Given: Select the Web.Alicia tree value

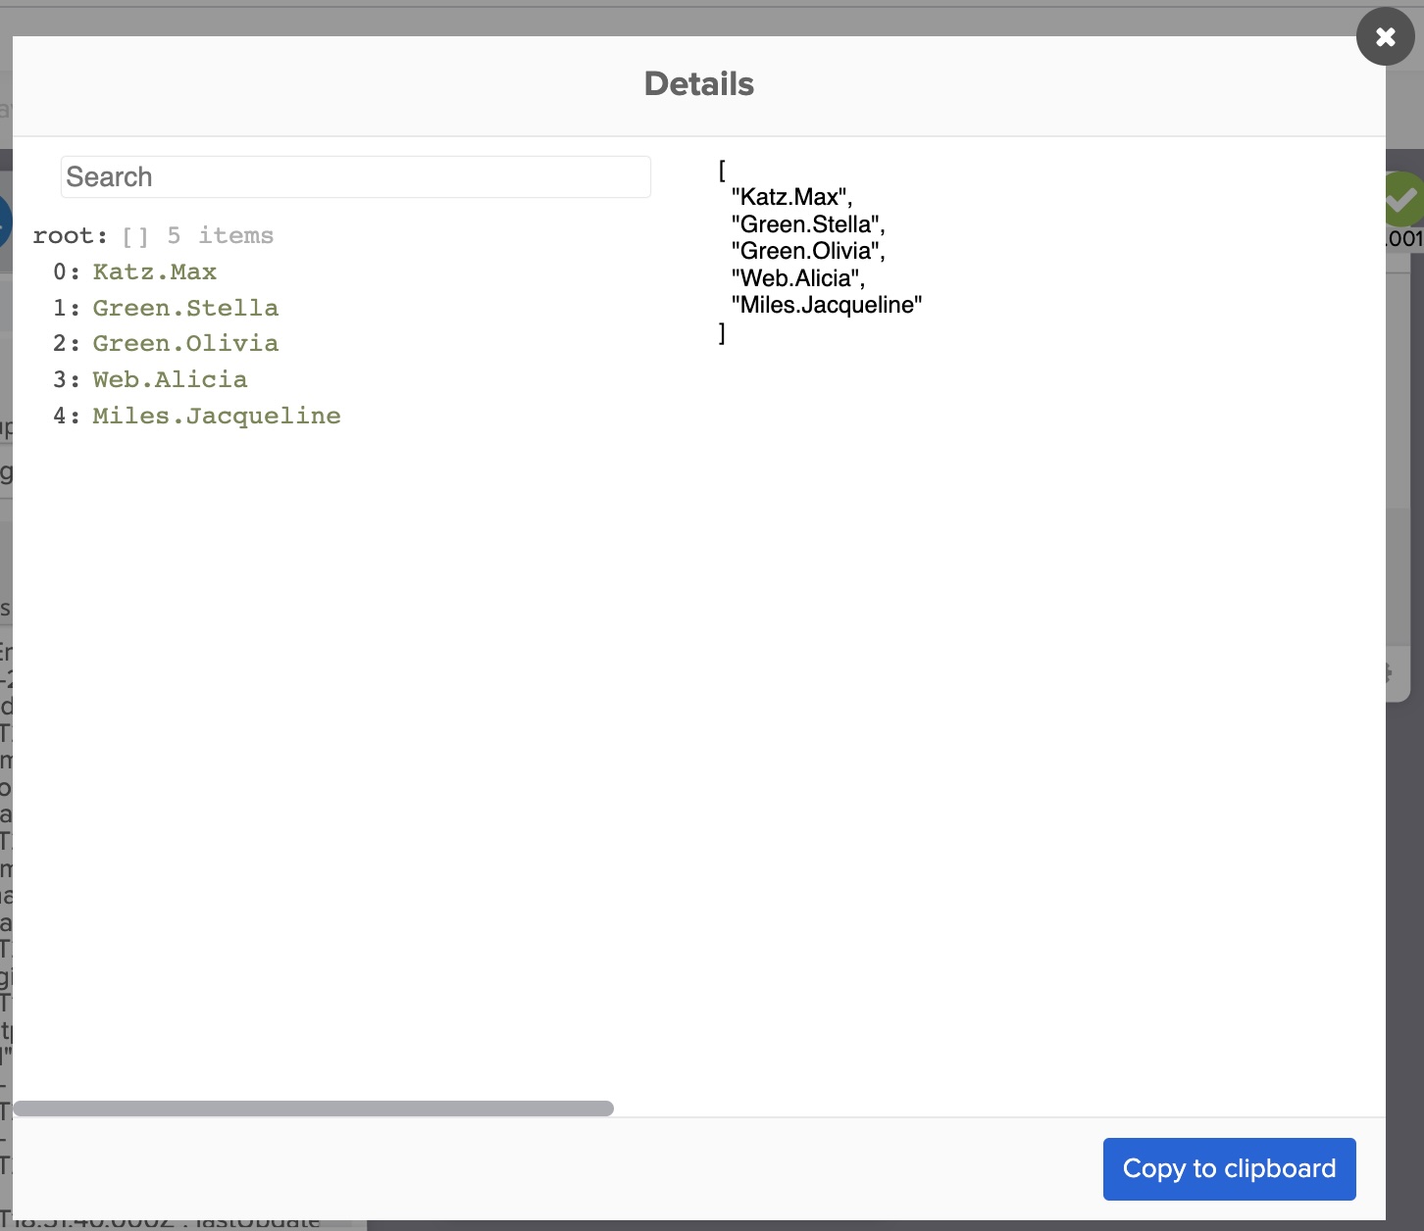Looking at the screenshot, I should point(170,380).
